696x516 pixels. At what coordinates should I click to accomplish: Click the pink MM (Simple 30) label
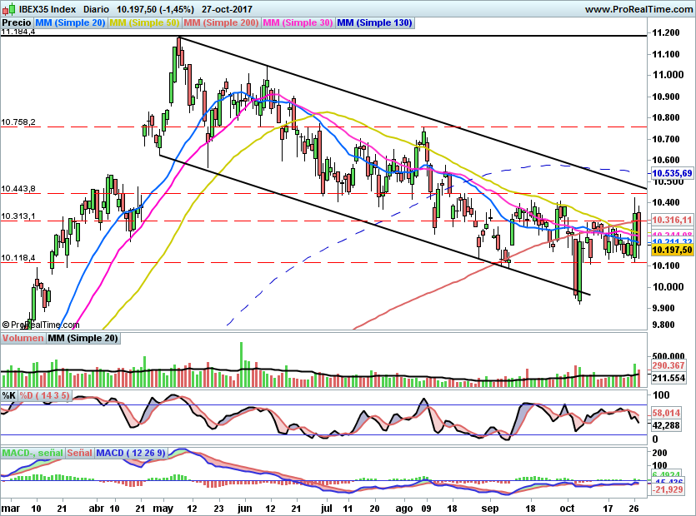pyautogui.click(x=296, y=23)
